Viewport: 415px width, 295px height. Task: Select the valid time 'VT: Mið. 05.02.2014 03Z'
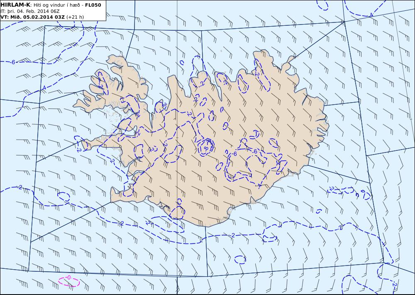32,17
